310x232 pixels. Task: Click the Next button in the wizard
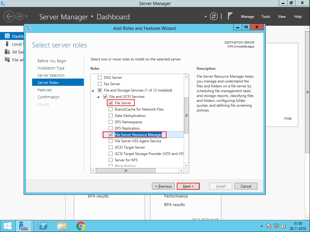[188, 186]
